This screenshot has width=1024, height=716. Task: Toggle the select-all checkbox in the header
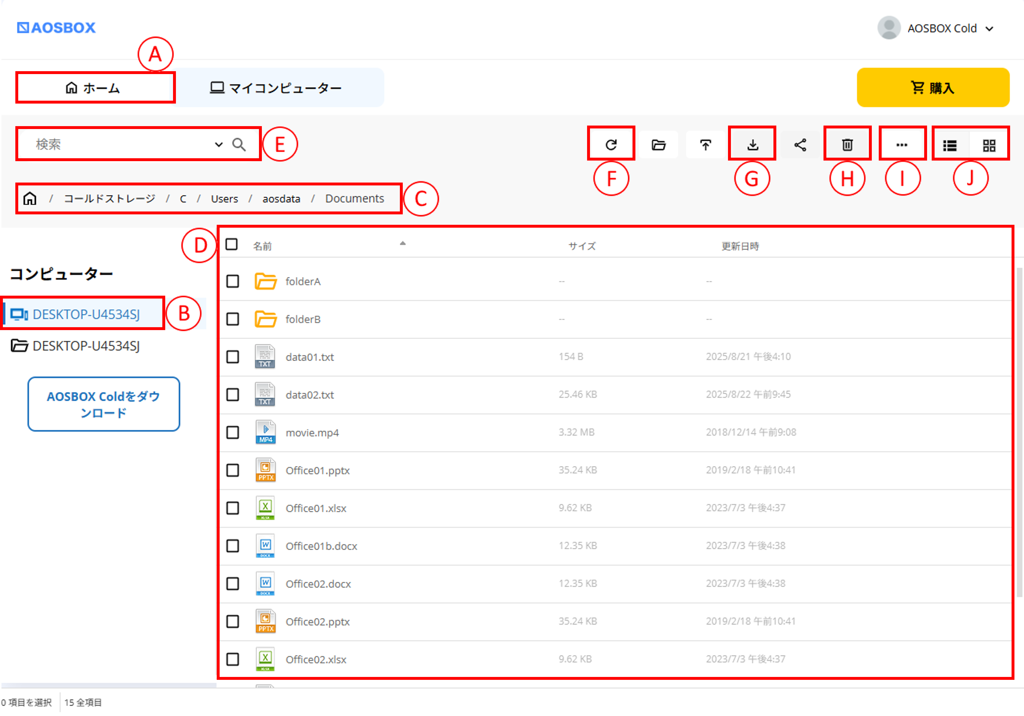click(231, 244)
